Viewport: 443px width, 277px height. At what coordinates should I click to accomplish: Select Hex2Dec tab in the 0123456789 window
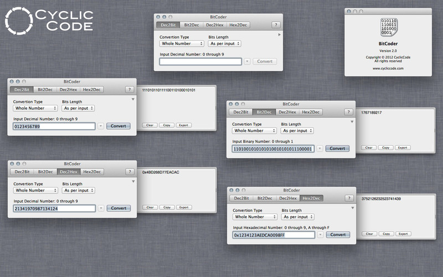92,90
